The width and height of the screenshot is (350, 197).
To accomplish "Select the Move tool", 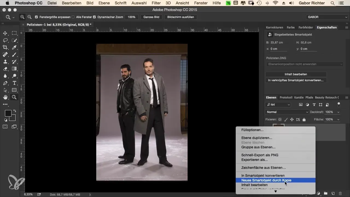I will pos(5,33).
